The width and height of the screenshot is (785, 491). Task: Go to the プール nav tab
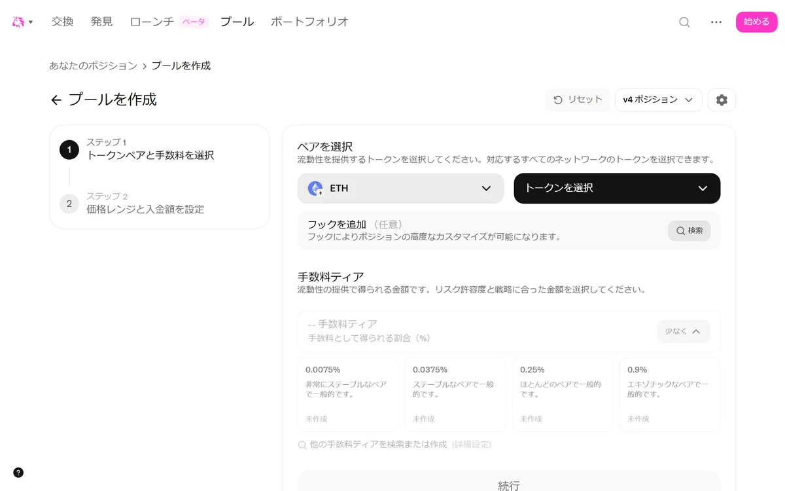click(x=237, y=22)
